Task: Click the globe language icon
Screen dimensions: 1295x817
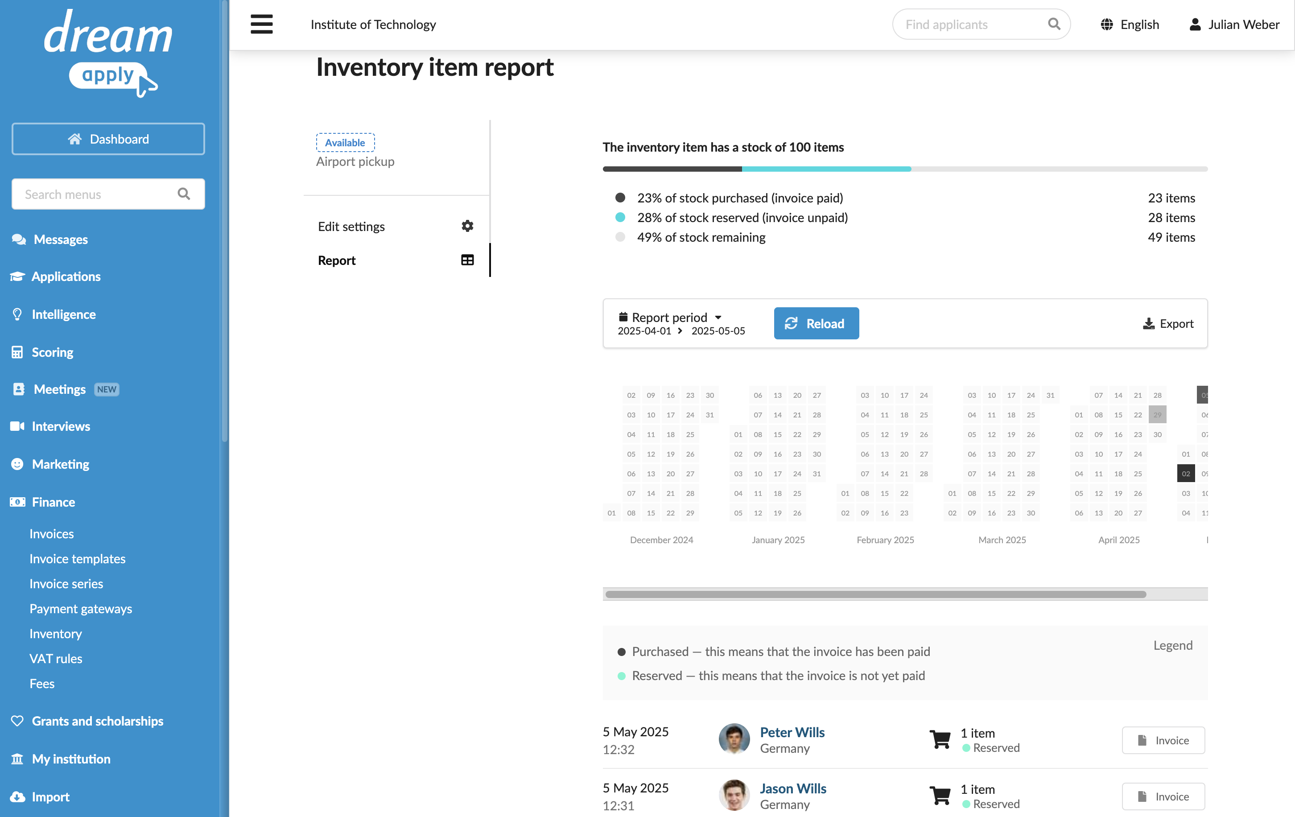Action: [1107, 25]
